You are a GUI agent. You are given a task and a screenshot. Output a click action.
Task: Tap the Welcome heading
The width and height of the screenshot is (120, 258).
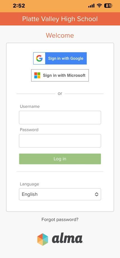pyautogui.click(x=60, y=35)
